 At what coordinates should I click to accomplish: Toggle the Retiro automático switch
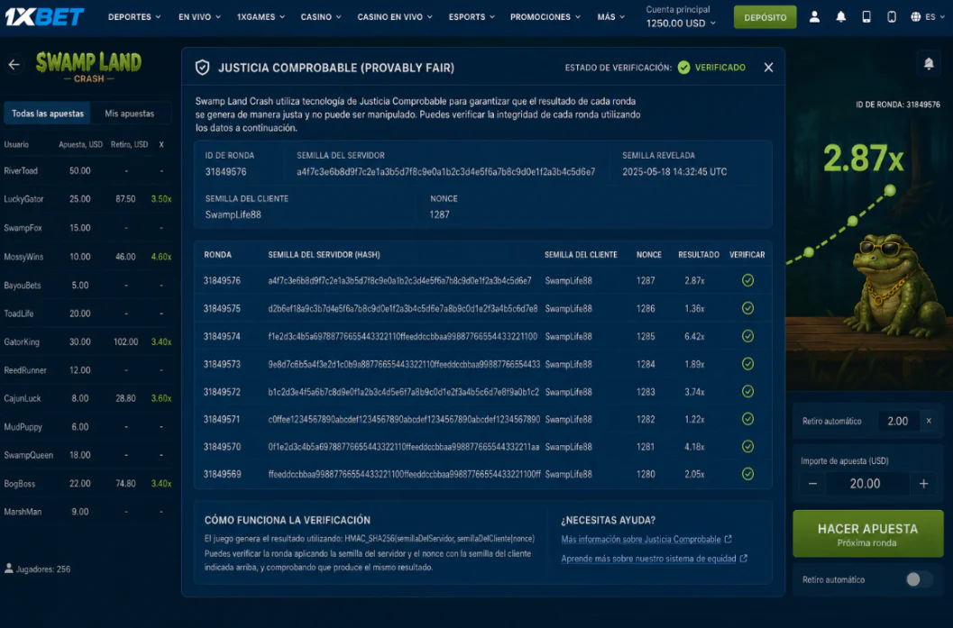click(918, 579)
